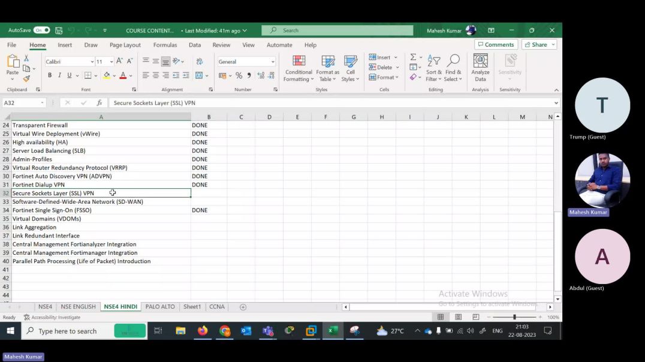Switch to the Formulas tab
Screen dimensions: 645x362
165,45
